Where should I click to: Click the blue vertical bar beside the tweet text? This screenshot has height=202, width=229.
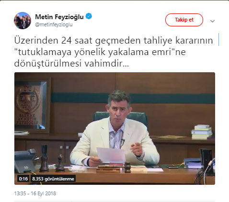[x=218, y=40]
